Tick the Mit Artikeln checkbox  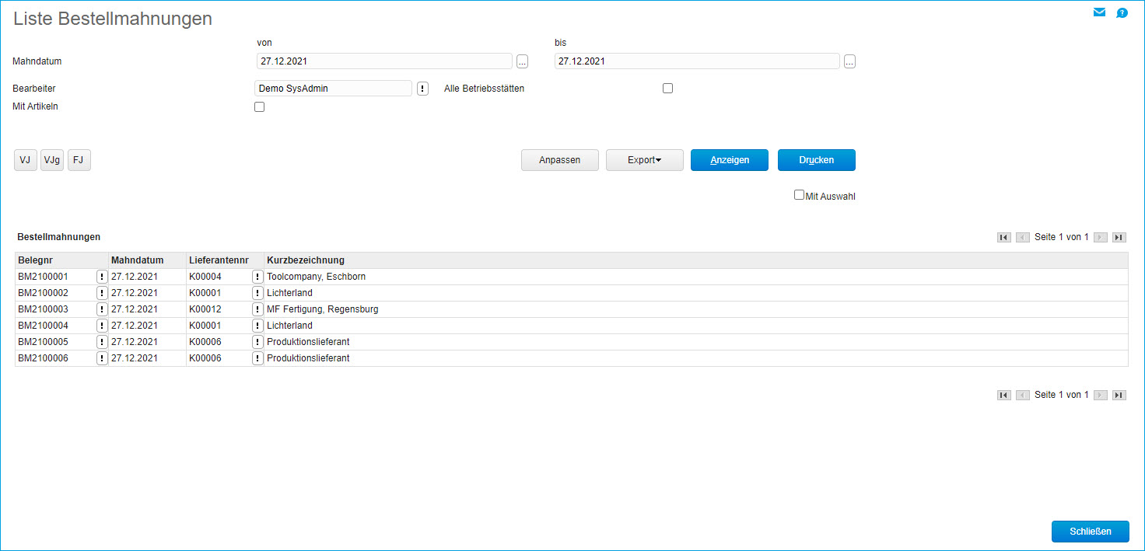260,107
